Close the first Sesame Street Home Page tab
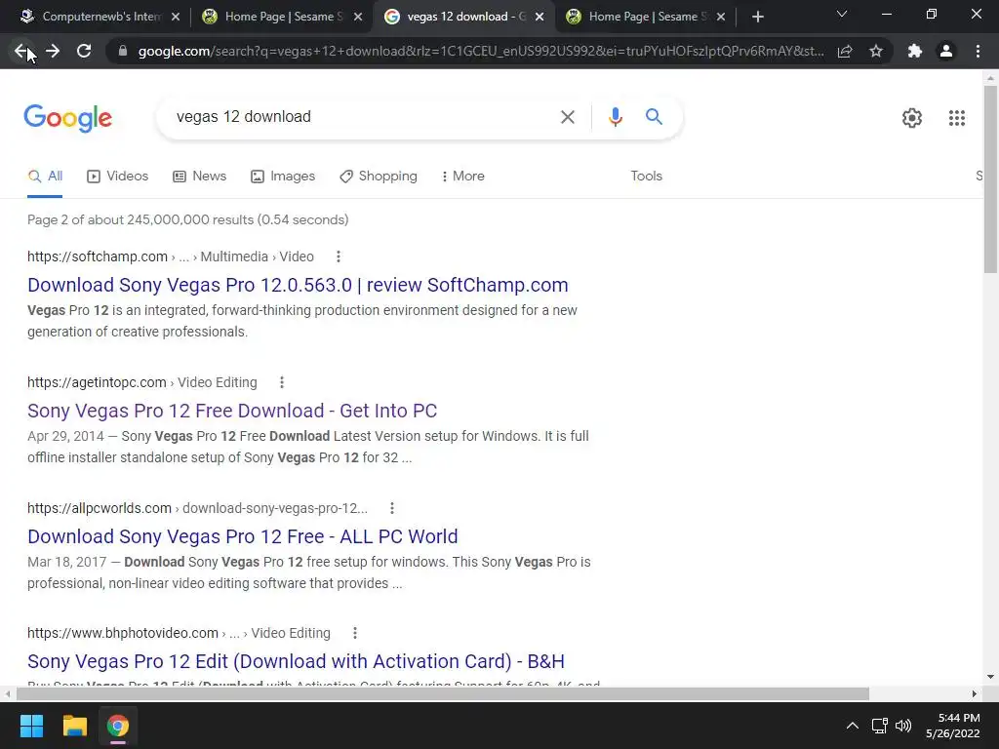Screen dimensions: 999x749 (x=358, y=17)
